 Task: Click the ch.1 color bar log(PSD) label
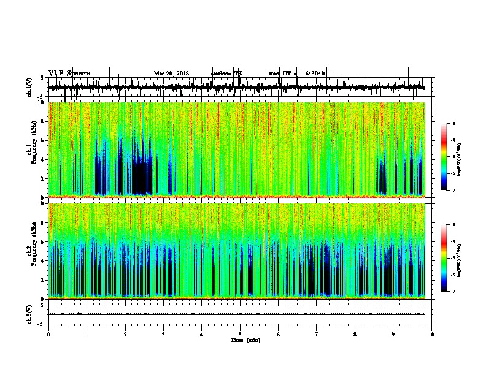pos(459,159)
